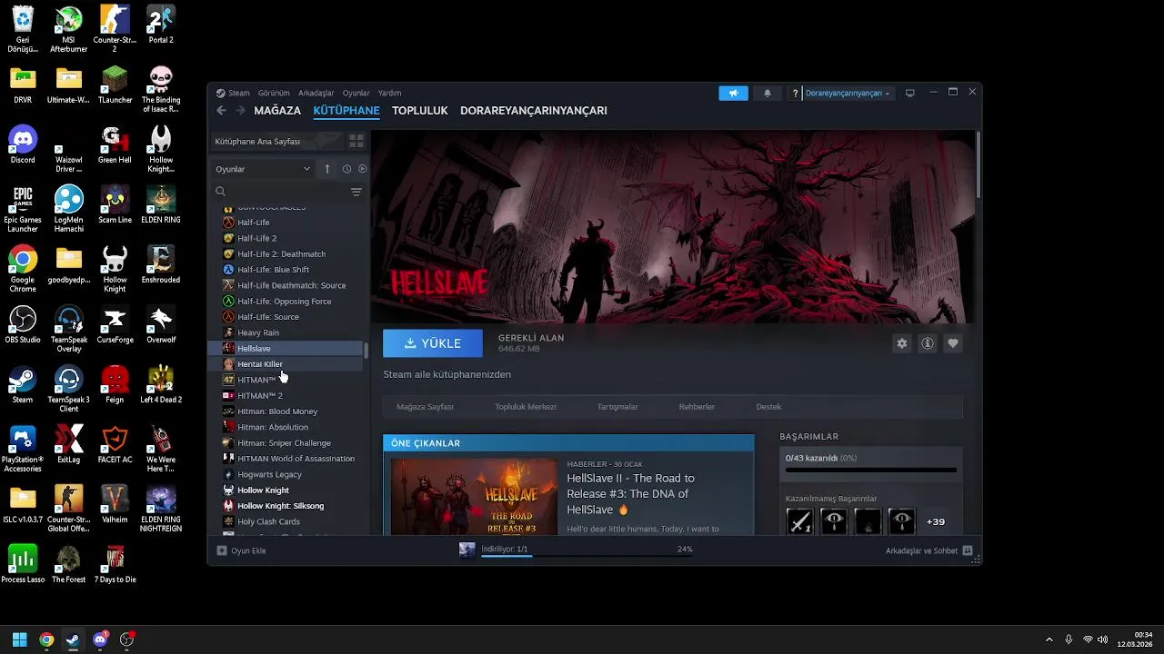Open the Oyunlar collection dropdown
Screen dimensions: 1164x654
264,169
